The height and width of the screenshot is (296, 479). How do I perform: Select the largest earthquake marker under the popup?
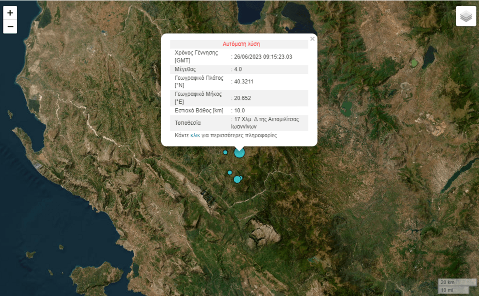coord(239,152)
